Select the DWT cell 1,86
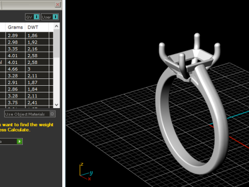 pos(37,35)
